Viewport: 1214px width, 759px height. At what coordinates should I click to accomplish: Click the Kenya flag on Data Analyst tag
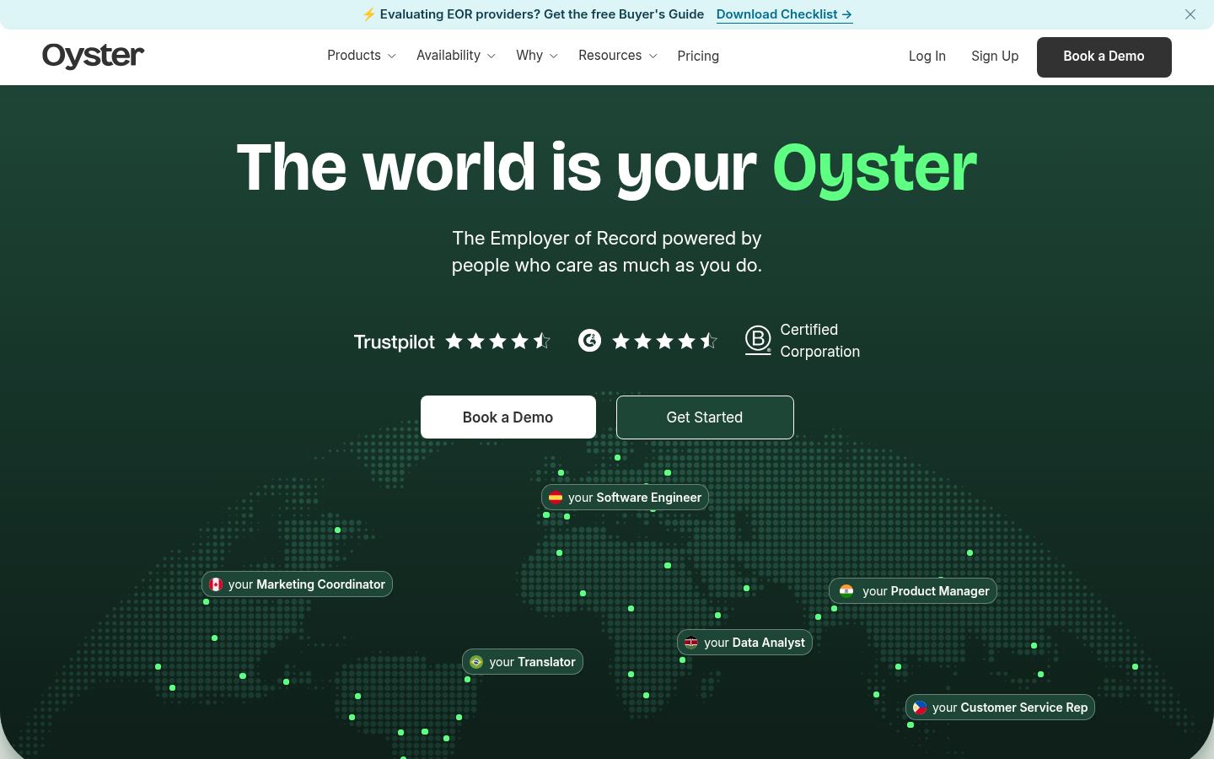691,643
